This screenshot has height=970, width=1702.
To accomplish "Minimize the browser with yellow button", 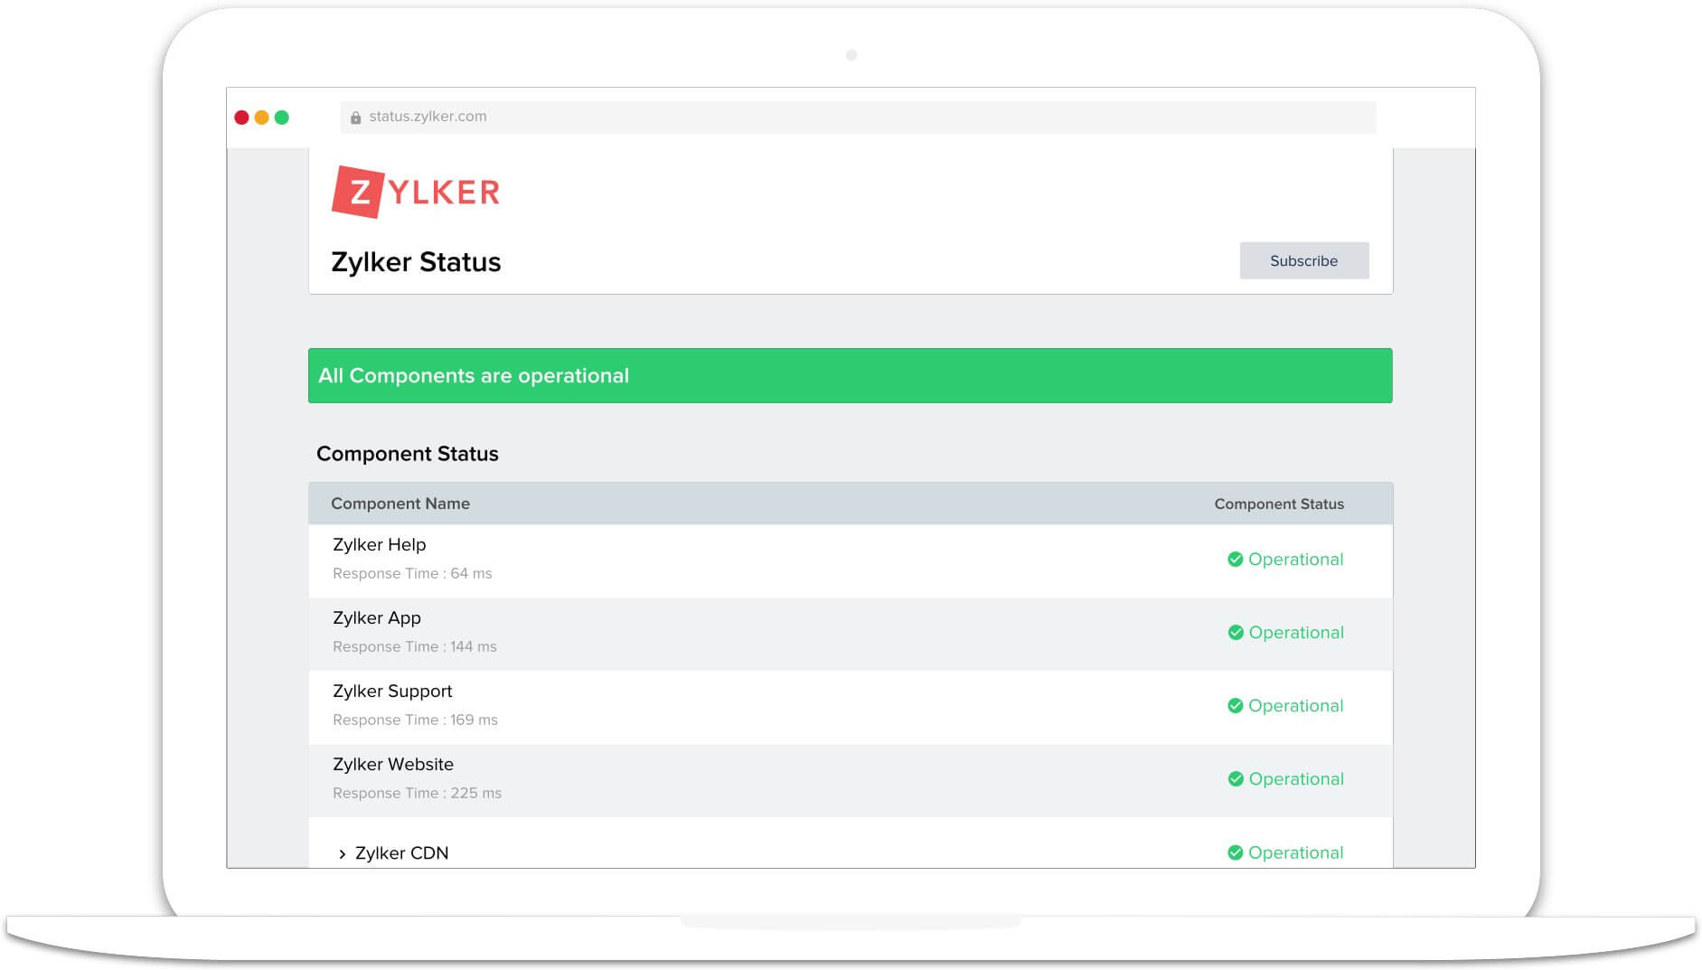I will (x=261, y=118).
